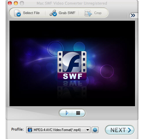
Task: Open profile settings via the gear icon
Action: [x=95, y=130]
